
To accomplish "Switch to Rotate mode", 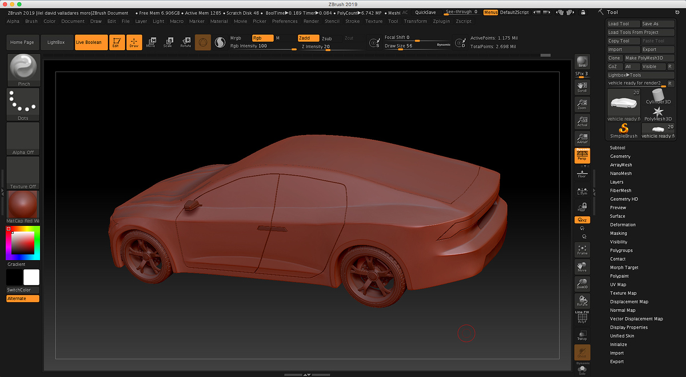I will click(186, 42).
